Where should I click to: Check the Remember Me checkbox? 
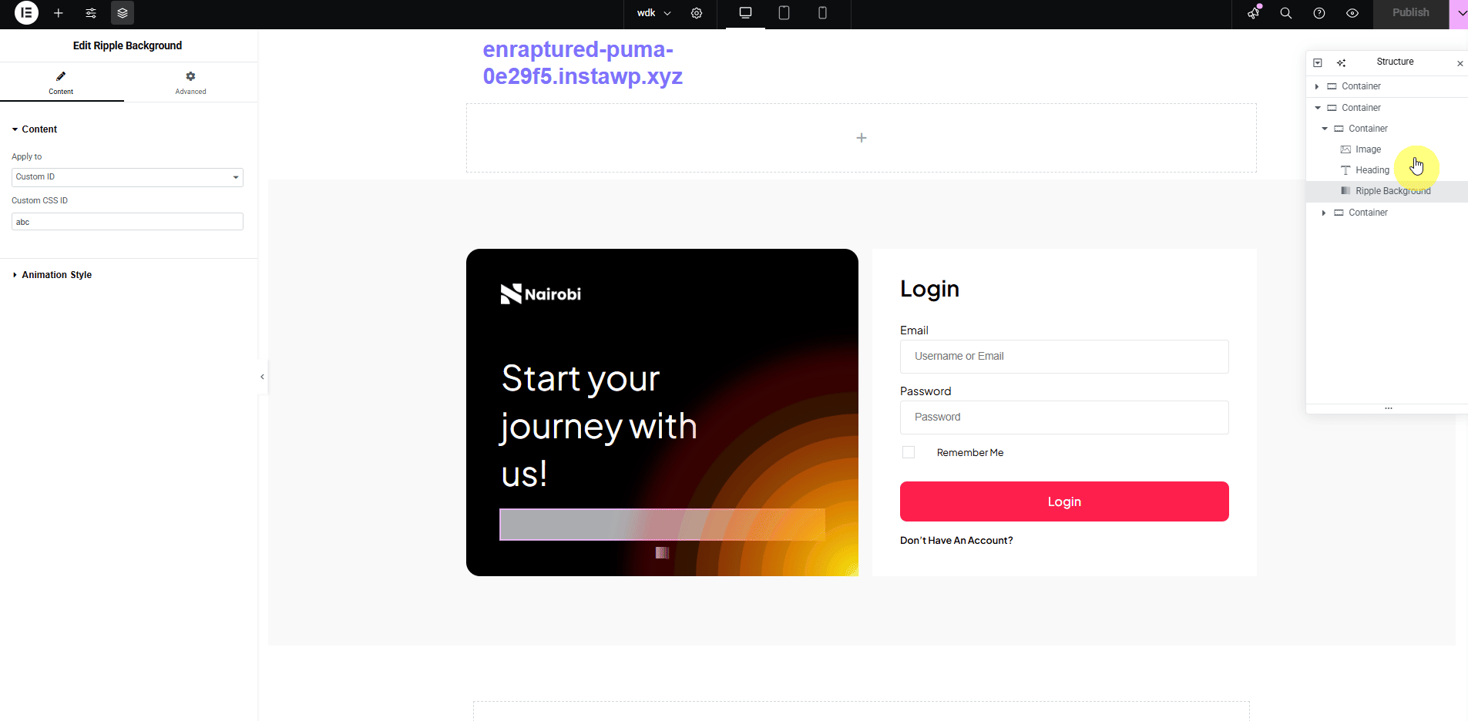[x=909, y=452]
